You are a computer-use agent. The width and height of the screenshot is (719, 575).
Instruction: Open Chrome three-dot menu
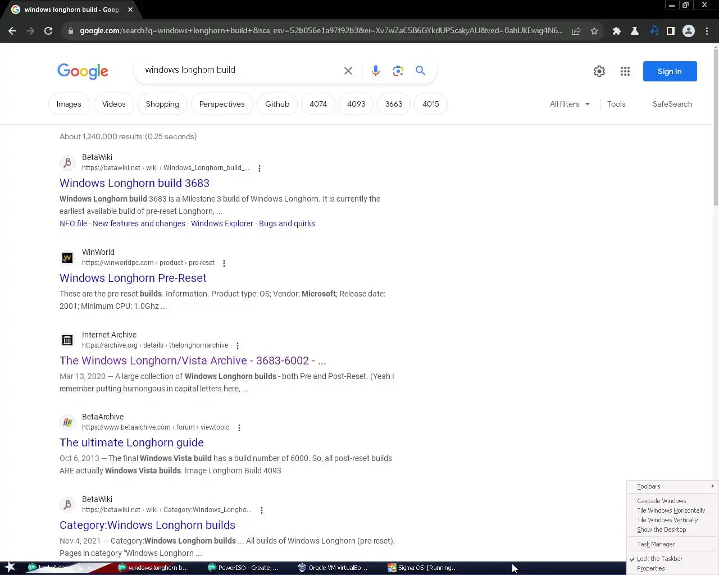tap(707, 31)
